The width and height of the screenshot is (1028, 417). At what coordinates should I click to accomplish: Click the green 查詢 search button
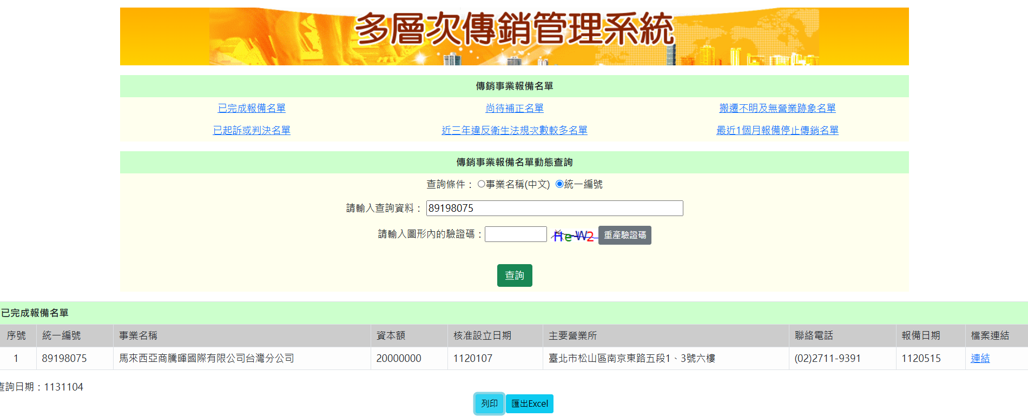point(515,275)
